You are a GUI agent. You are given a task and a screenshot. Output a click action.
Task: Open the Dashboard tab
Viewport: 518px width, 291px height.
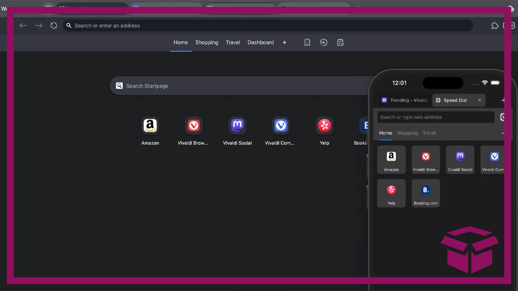[261, 42]
